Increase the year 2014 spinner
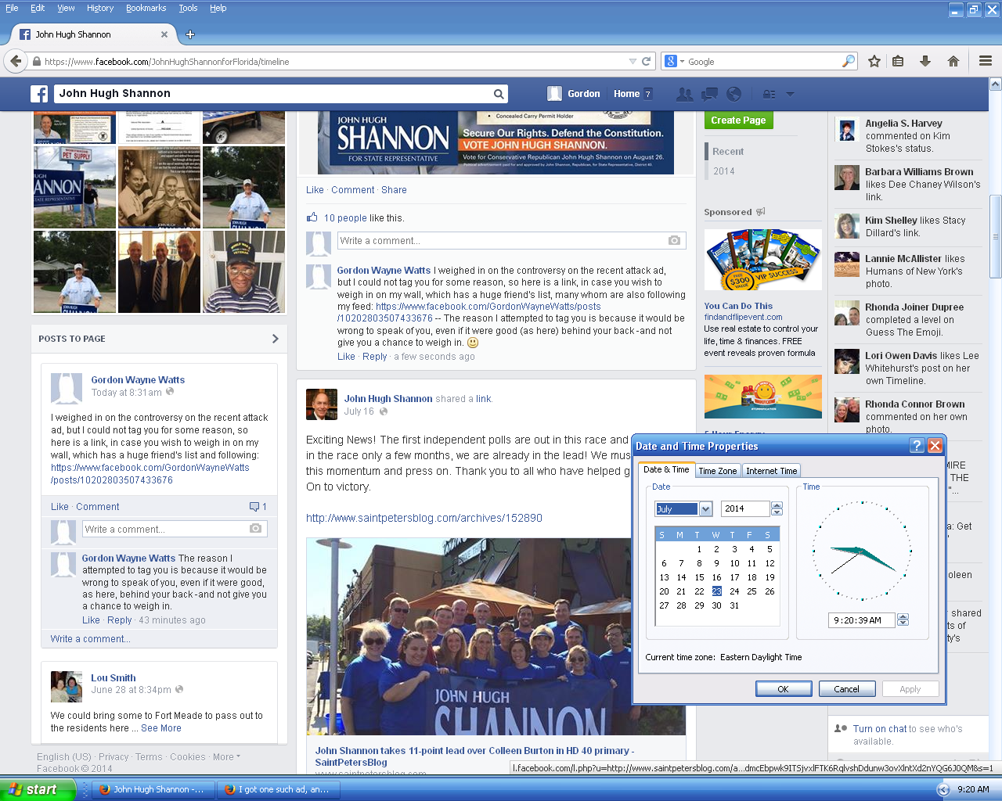The height and width of the screenshot is (801, 1002). [x=777, y=505]
